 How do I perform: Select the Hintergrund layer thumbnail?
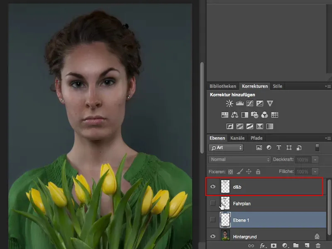225,235
